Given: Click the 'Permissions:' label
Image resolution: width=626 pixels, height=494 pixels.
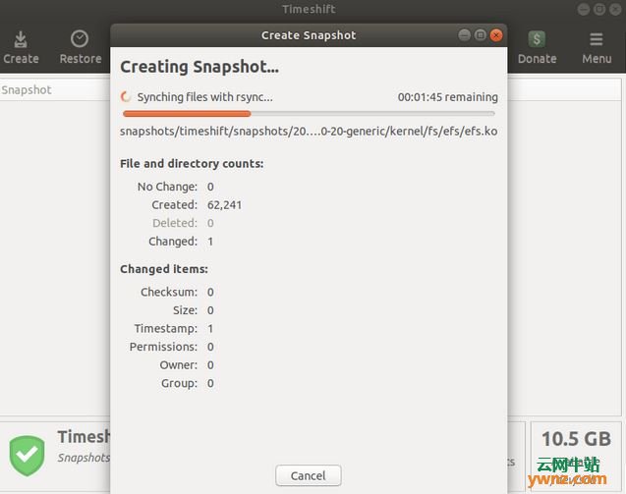Looking at the screenshot, I should pyautogui.click(x=163, y=347).
